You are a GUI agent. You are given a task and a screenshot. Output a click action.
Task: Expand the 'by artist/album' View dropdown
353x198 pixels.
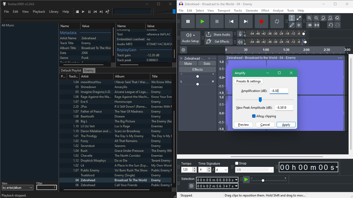pos(17,188)
